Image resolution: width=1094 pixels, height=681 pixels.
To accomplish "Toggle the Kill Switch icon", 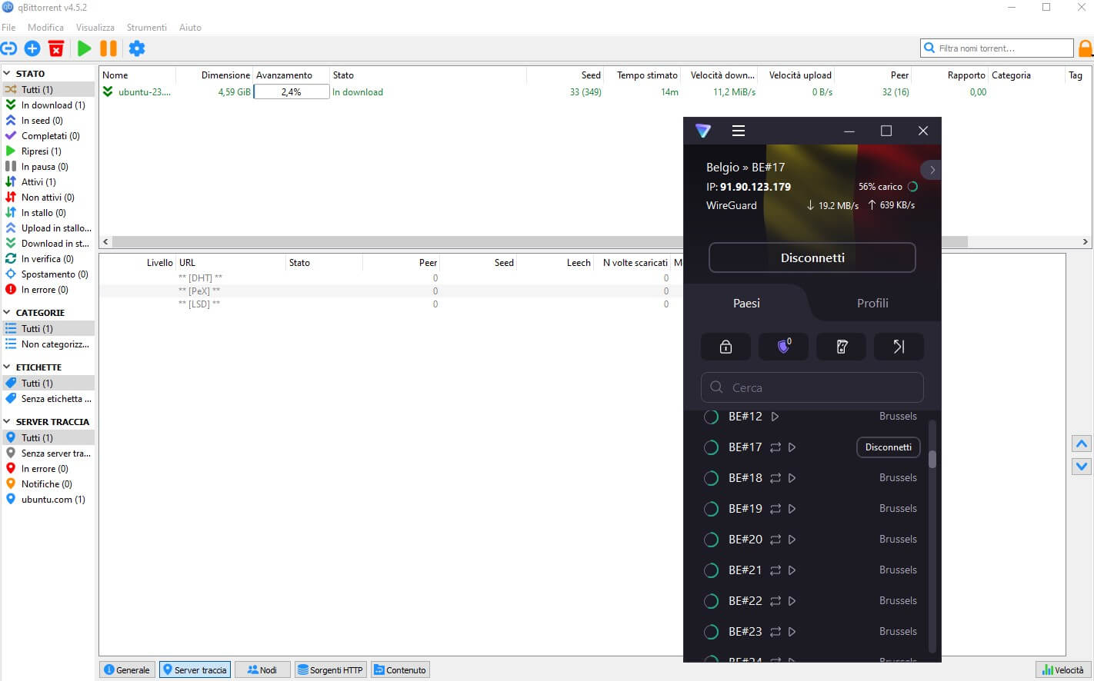I will click(842, 347).
